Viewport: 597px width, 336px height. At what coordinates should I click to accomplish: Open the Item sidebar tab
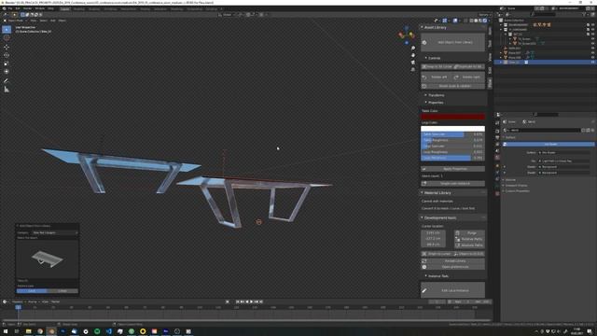click(x=490, y=31)
